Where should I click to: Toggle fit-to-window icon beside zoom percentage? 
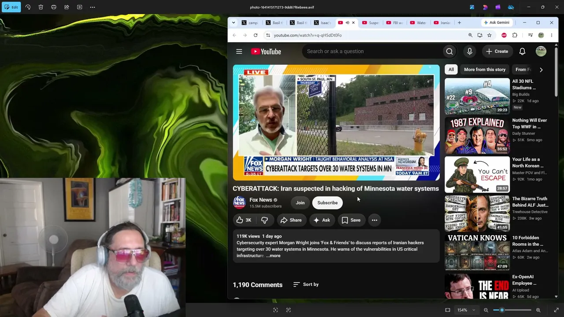448,310
